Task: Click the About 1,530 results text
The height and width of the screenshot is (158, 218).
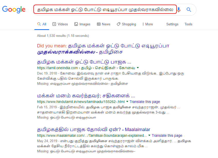Action: point(63,36)
